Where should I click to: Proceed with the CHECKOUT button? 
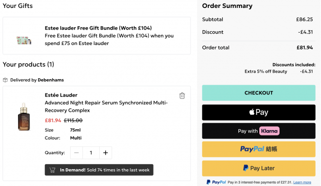(x=259, y=93)
